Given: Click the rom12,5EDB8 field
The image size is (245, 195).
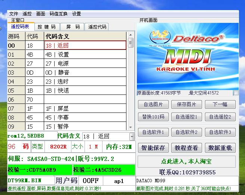Looking at the screenshot, I should (32, 136).
